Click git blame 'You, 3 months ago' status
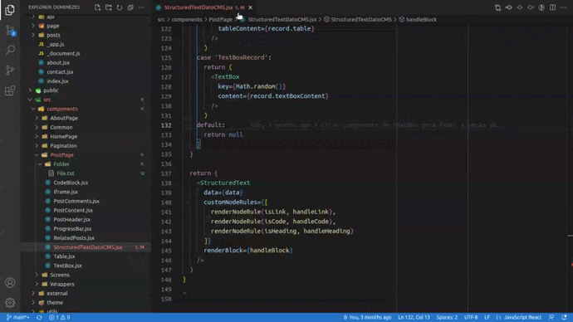This screenshot has width=573, height=322. click(367, 317)
